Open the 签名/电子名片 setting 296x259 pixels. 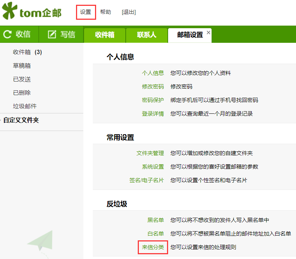(x=147, y=180)
